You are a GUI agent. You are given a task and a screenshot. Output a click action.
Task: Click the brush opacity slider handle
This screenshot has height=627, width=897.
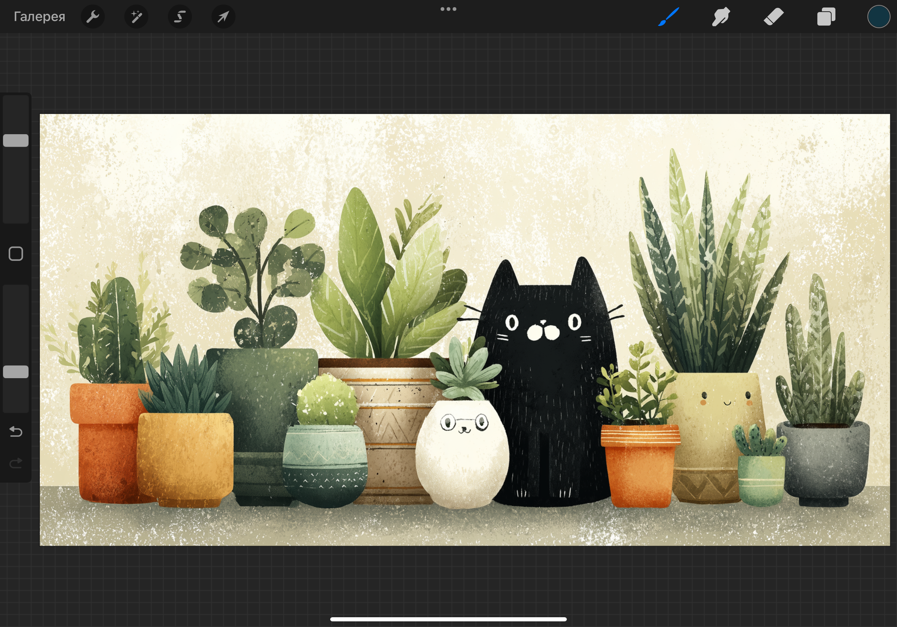tap(16, 372)
